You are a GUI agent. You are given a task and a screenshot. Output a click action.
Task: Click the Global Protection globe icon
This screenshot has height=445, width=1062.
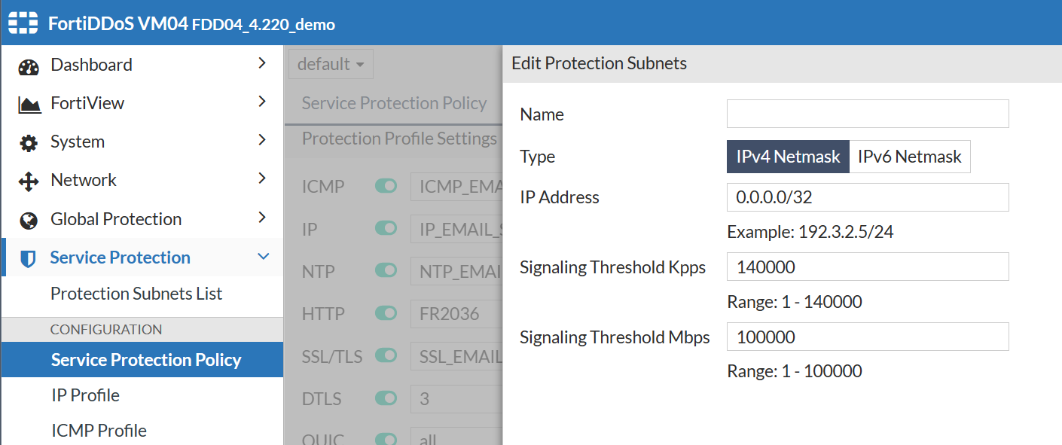pos(28,218)
